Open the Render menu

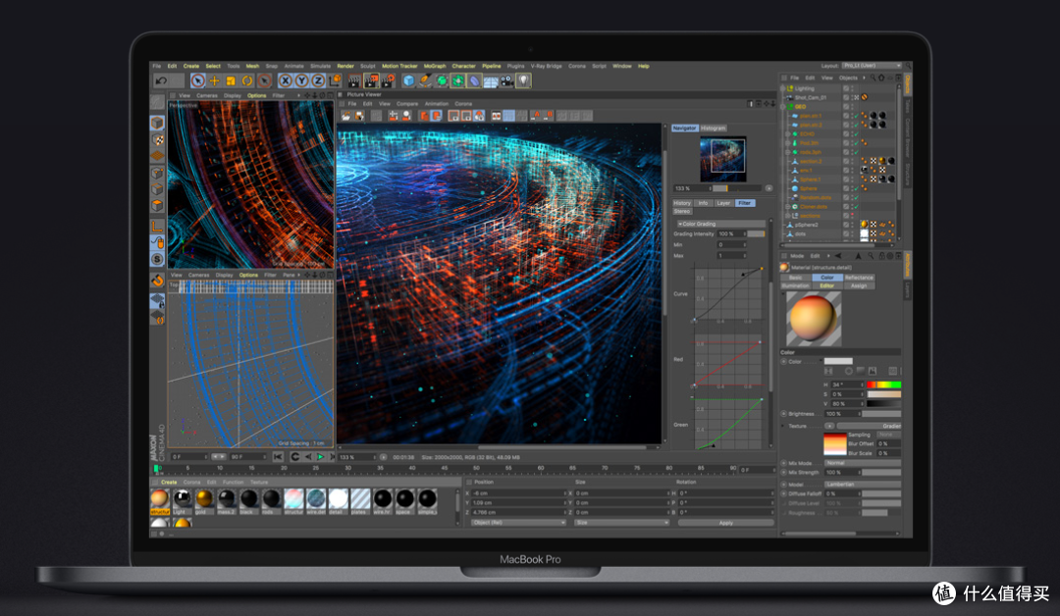345,66
